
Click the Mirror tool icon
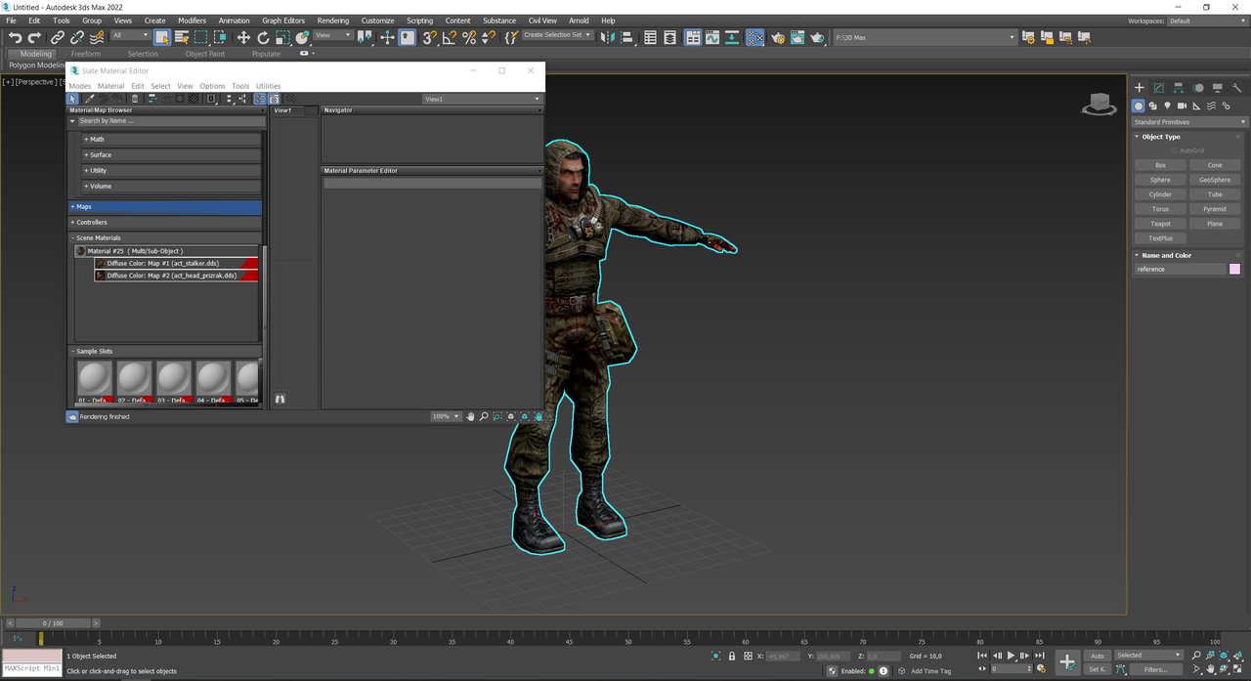tap(607, 37)
